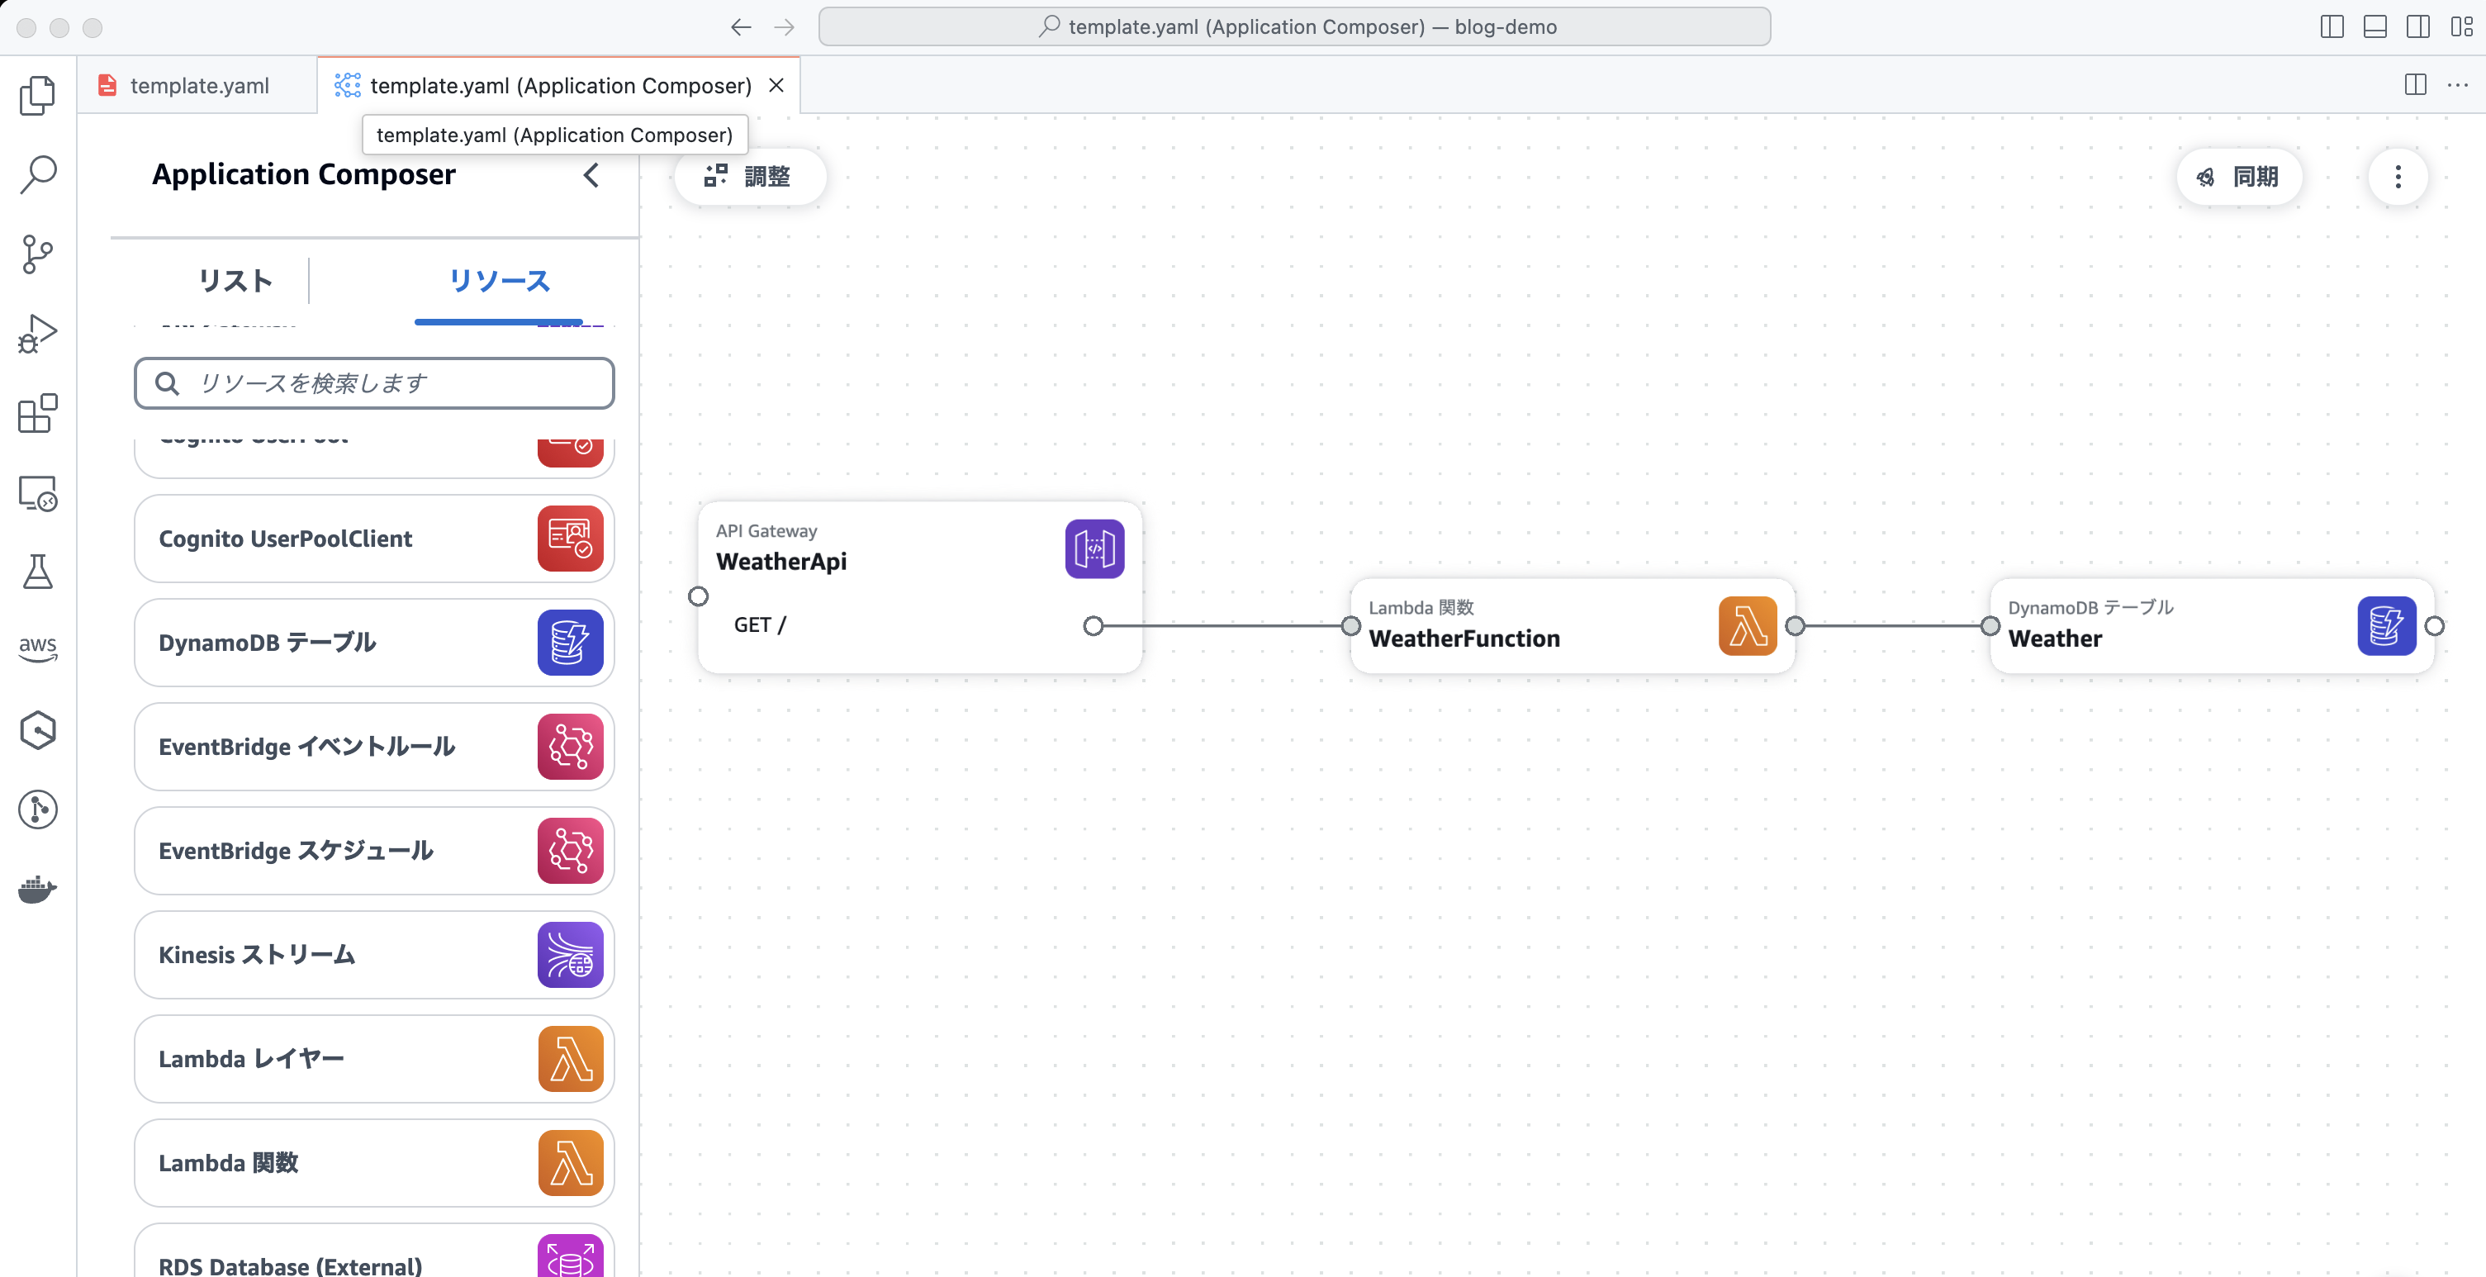Open the Testing beaker icon in the sidebar

(38, 572)
